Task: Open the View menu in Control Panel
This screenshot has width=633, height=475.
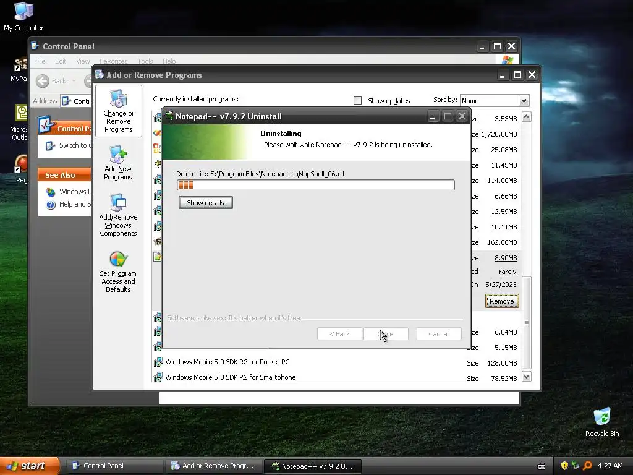Action: (x=83, y=61)
